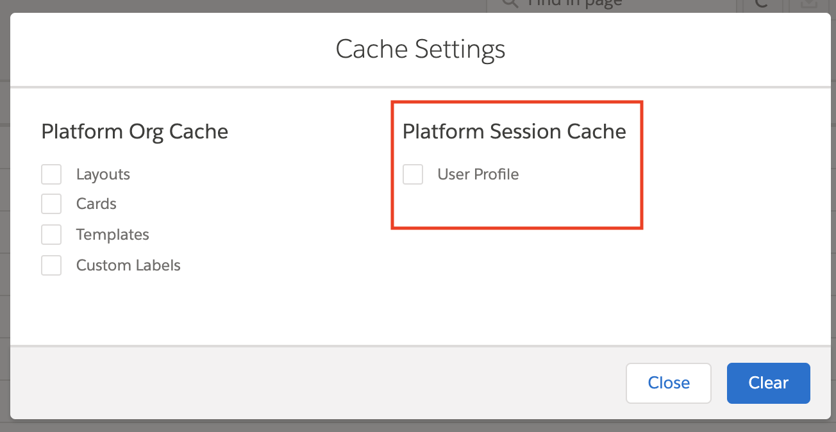
Task: Click the Templates label text
Action: coord(113,235)
